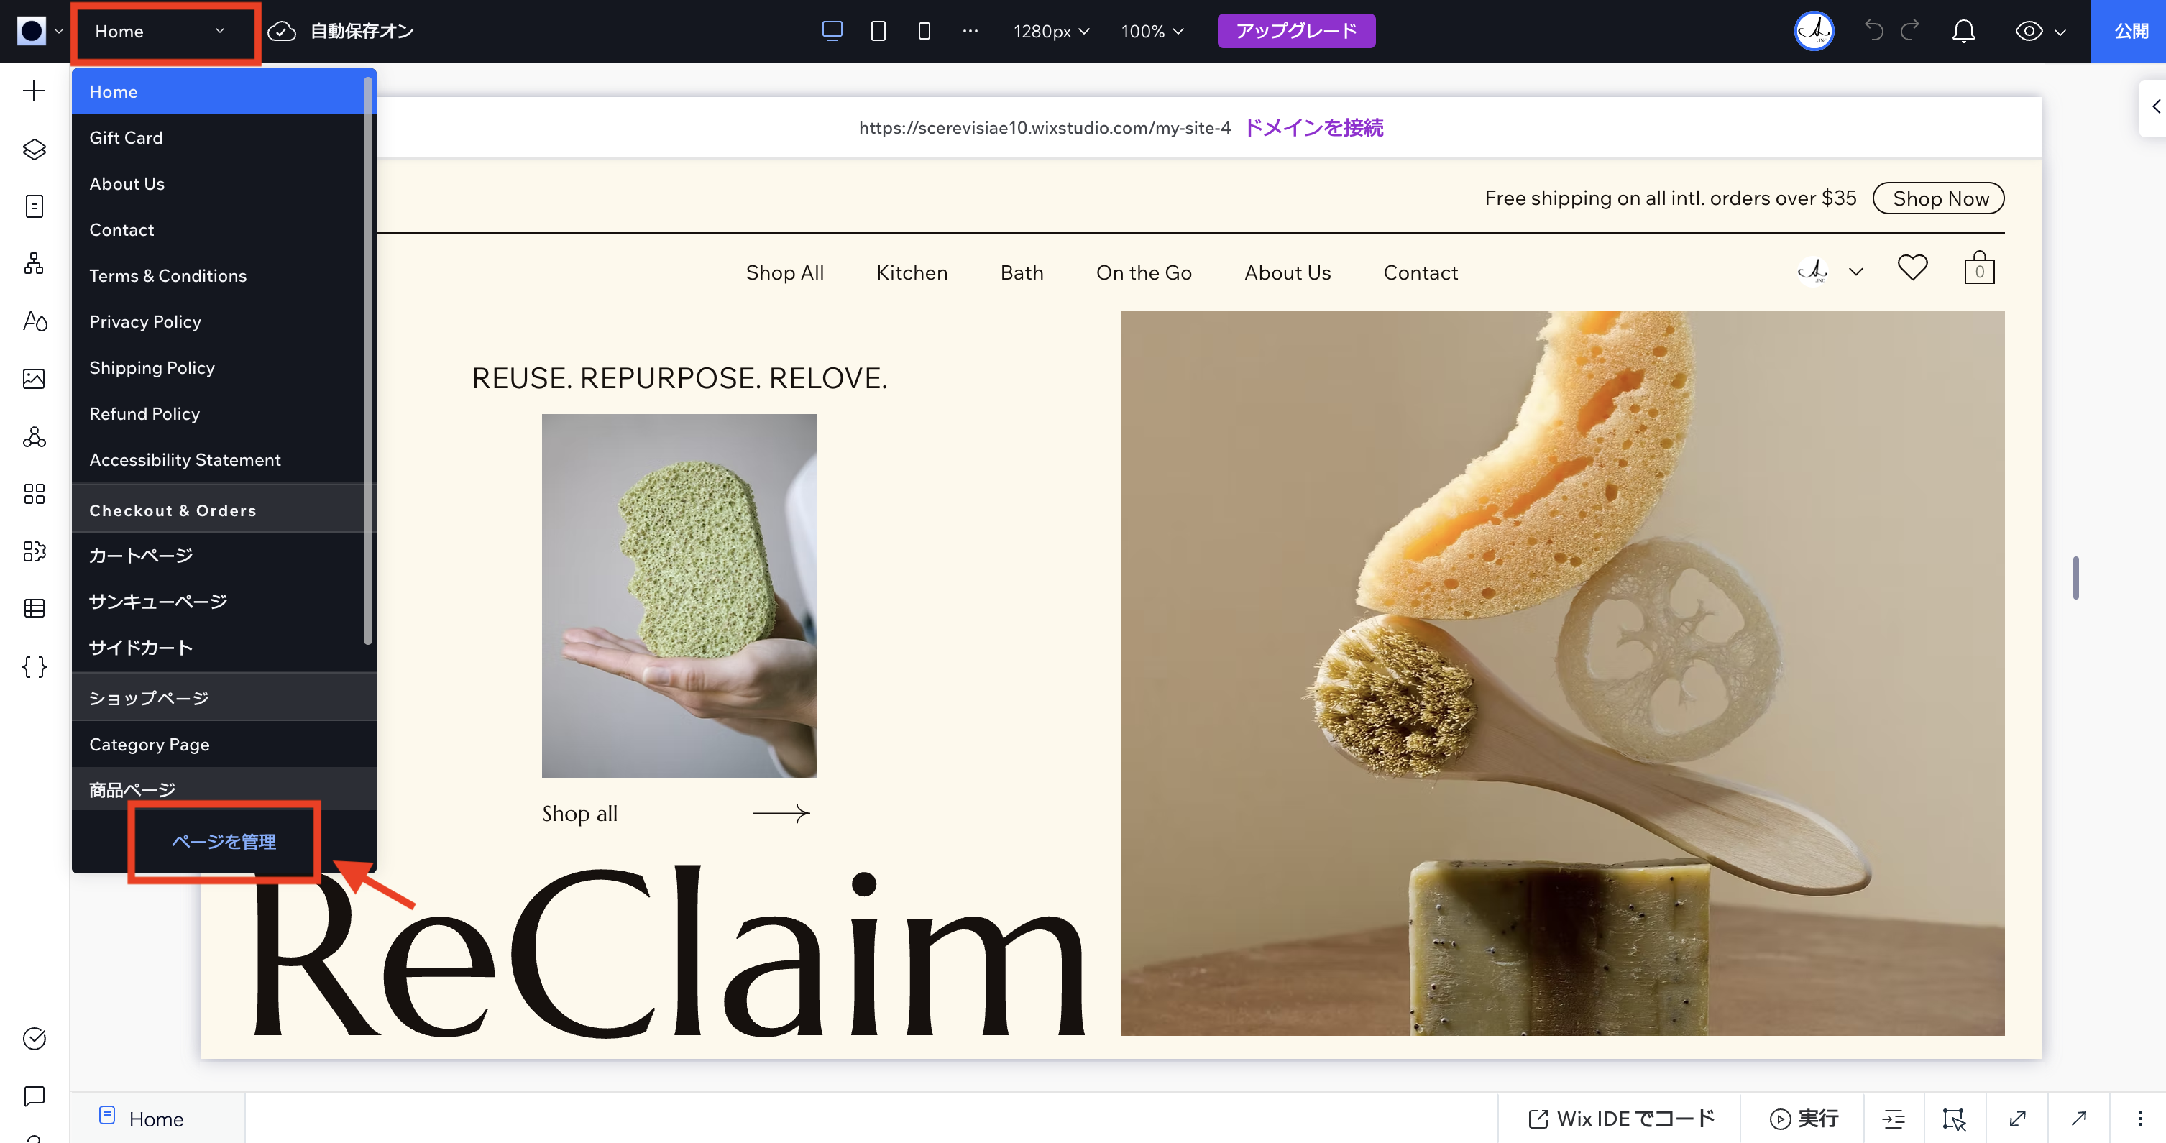Click the ページを管理 manage pages link
Image resolution: width=2166 pixels, height=1143 pixels.
click(224, 841)
